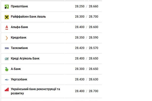Click the red bars logo of Український банк реконструкції
The height and width of the screenshot is (101, 152).
[x=7, y=89]
